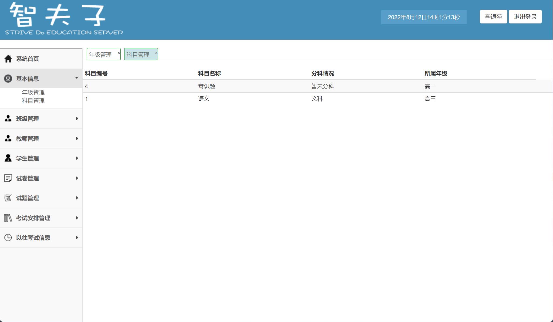Click the 李银萍 username button

493,16
